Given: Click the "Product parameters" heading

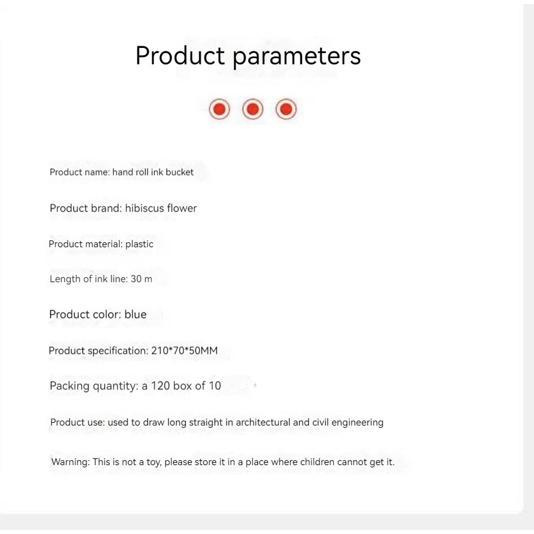Looking at the screenshot, I should pyautogui.click(x=248, y=56).
